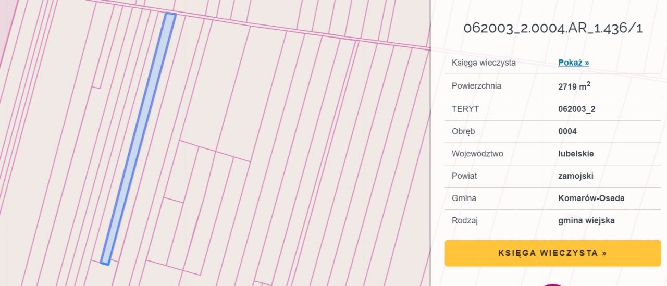667x286 pixels.
Task: Click the Obręb row label
Action: pyautogui.click(x=463, y=131)
